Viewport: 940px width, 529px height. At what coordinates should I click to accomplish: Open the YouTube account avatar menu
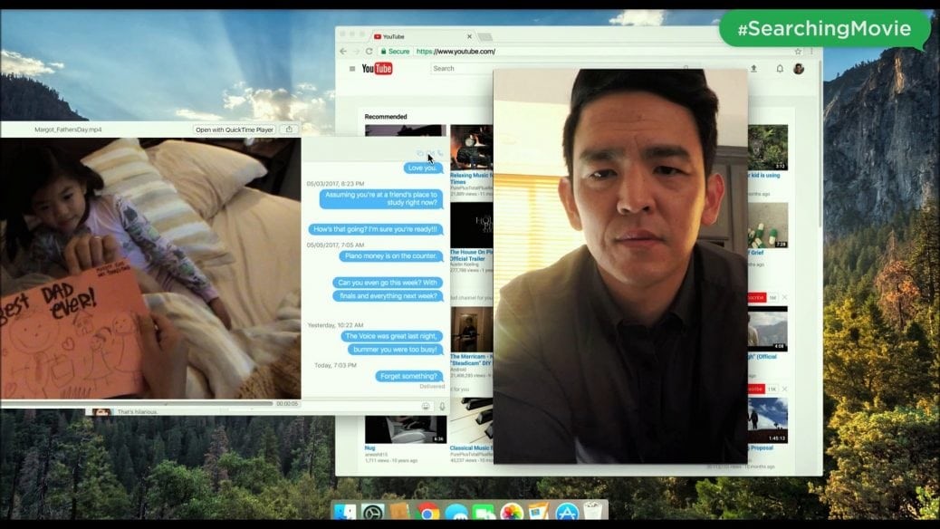tap(799, 69)
